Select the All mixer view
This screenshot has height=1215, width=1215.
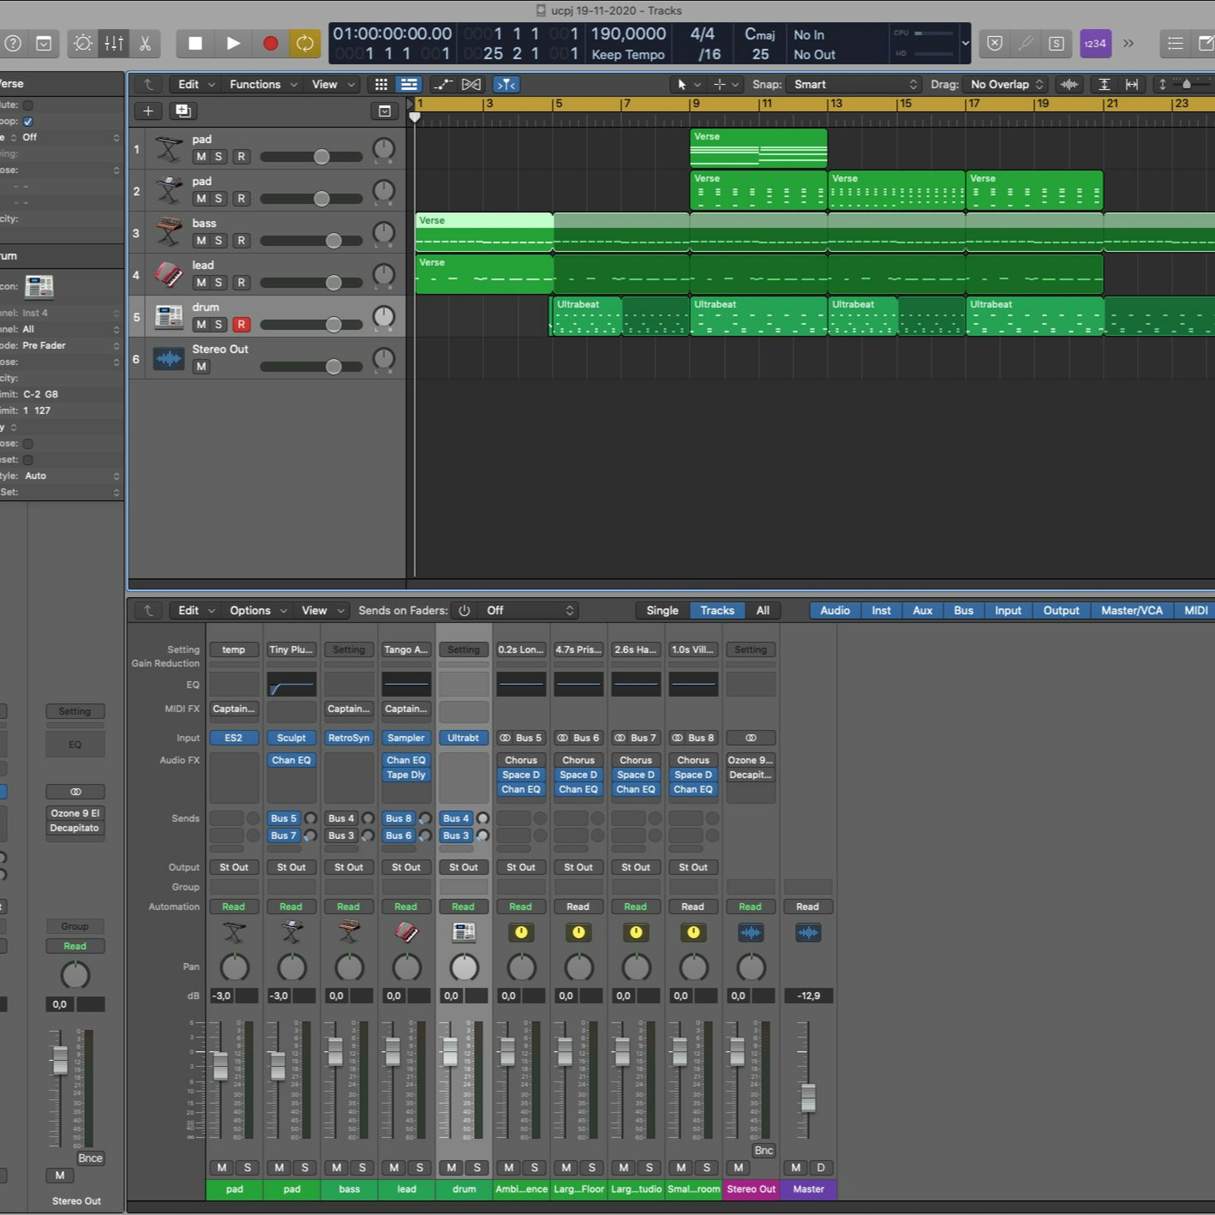(x=763, y=611)
